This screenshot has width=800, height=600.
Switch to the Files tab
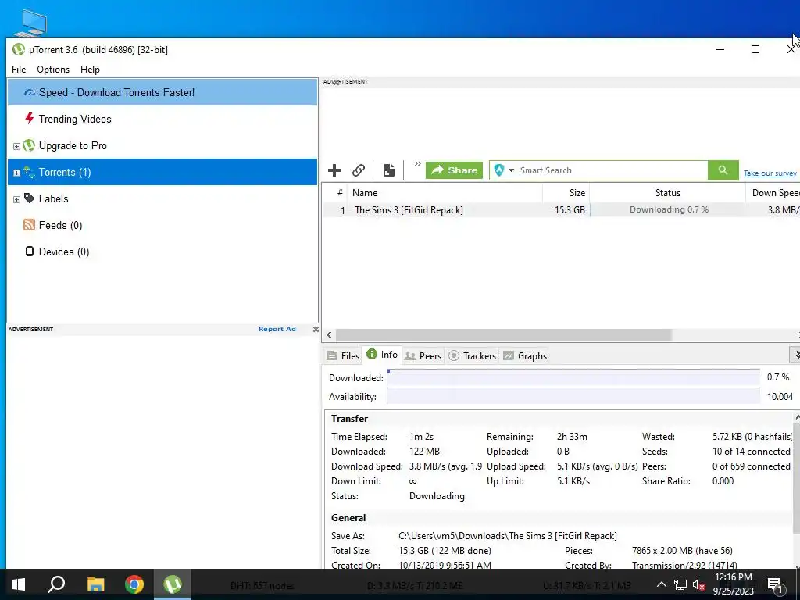(343, 356)
